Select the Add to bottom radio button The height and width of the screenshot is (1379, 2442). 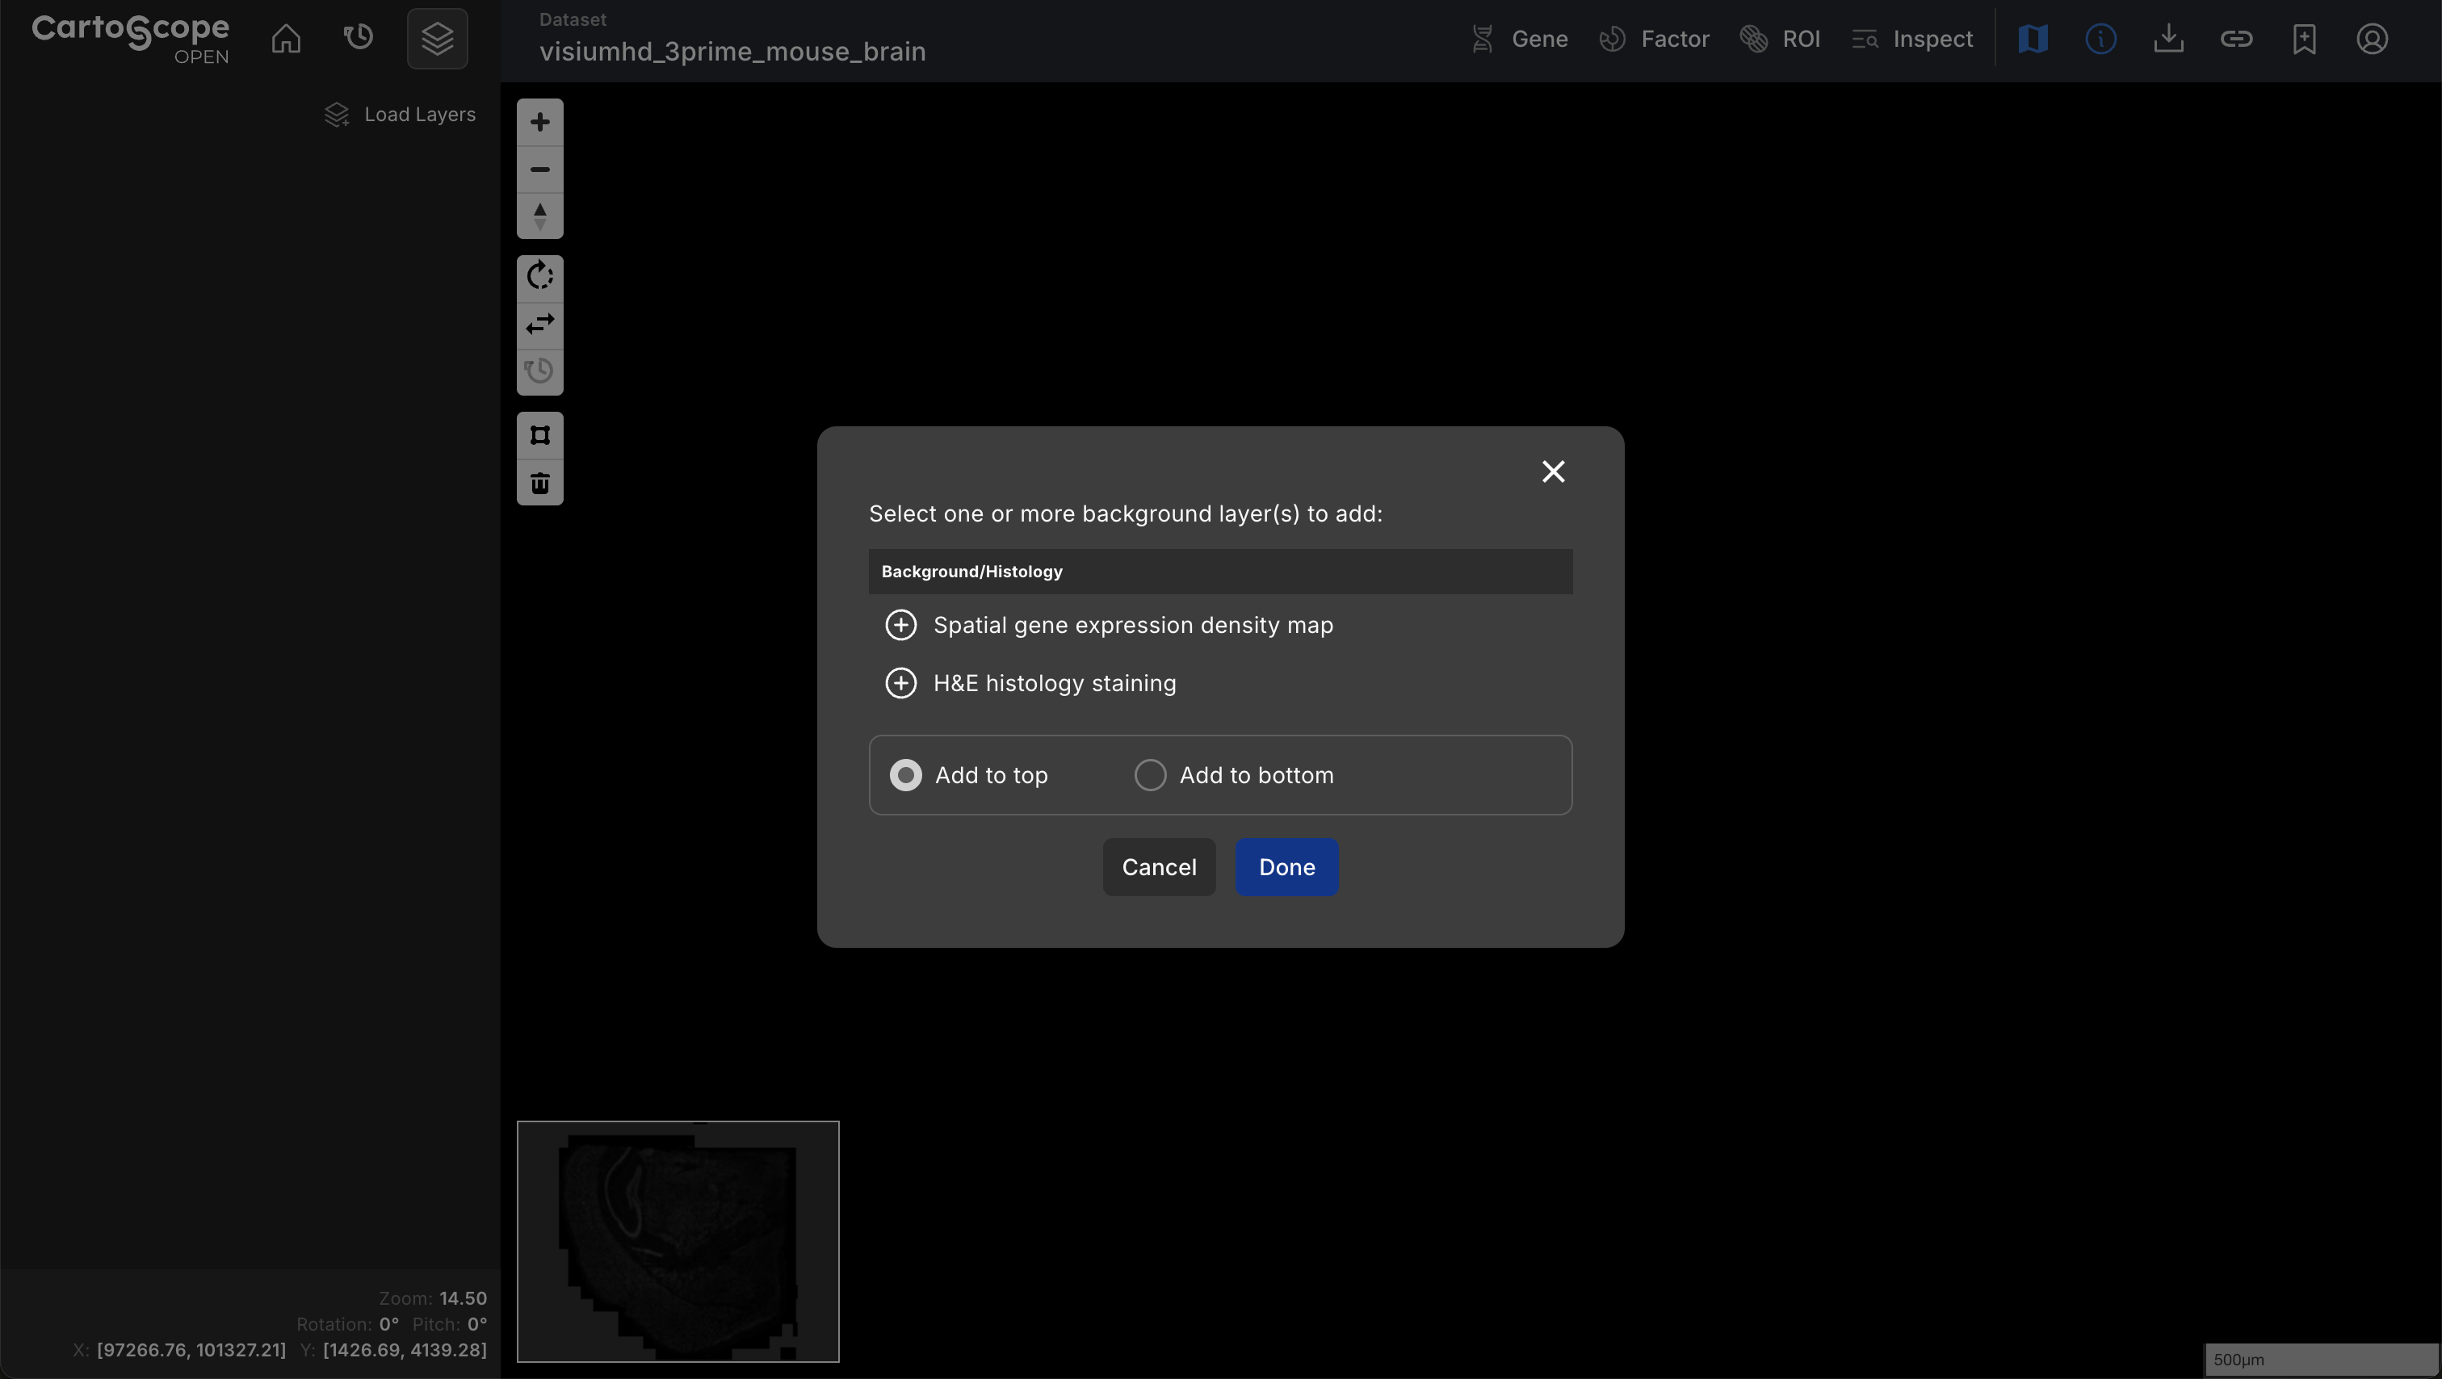1150,775
